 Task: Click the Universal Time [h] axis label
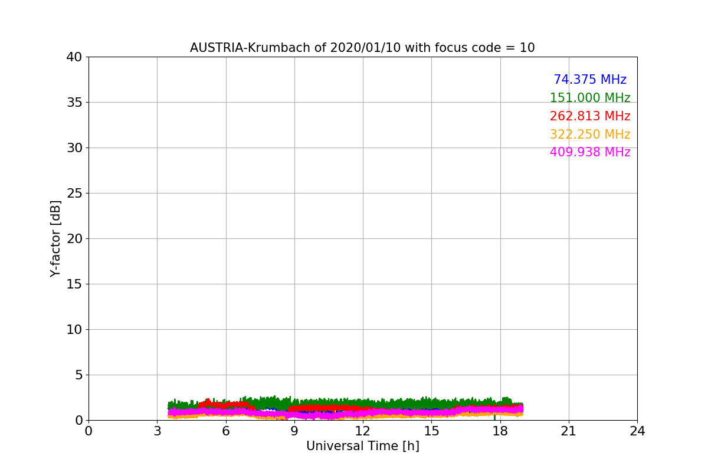click(363, 447)
